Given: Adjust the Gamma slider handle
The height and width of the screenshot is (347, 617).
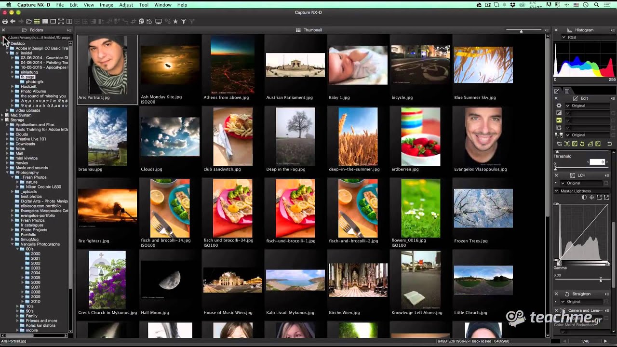Looking at the screenshot, I should (601, 280).
